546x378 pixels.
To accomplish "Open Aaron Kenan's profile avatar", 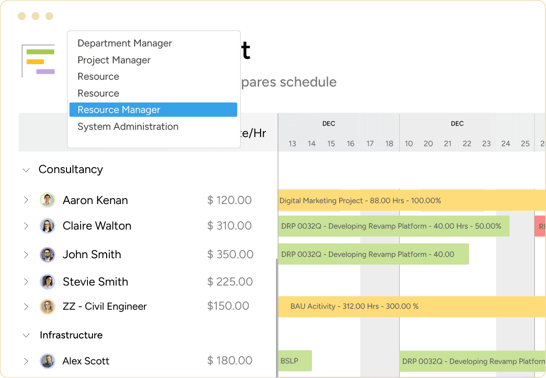I will (47, 200).
